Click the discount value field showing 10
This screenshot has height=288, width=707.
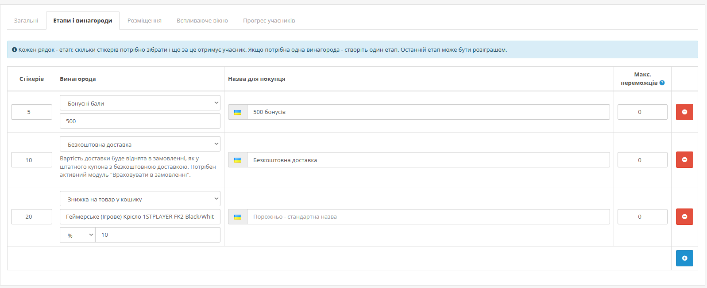coord(158,235)
